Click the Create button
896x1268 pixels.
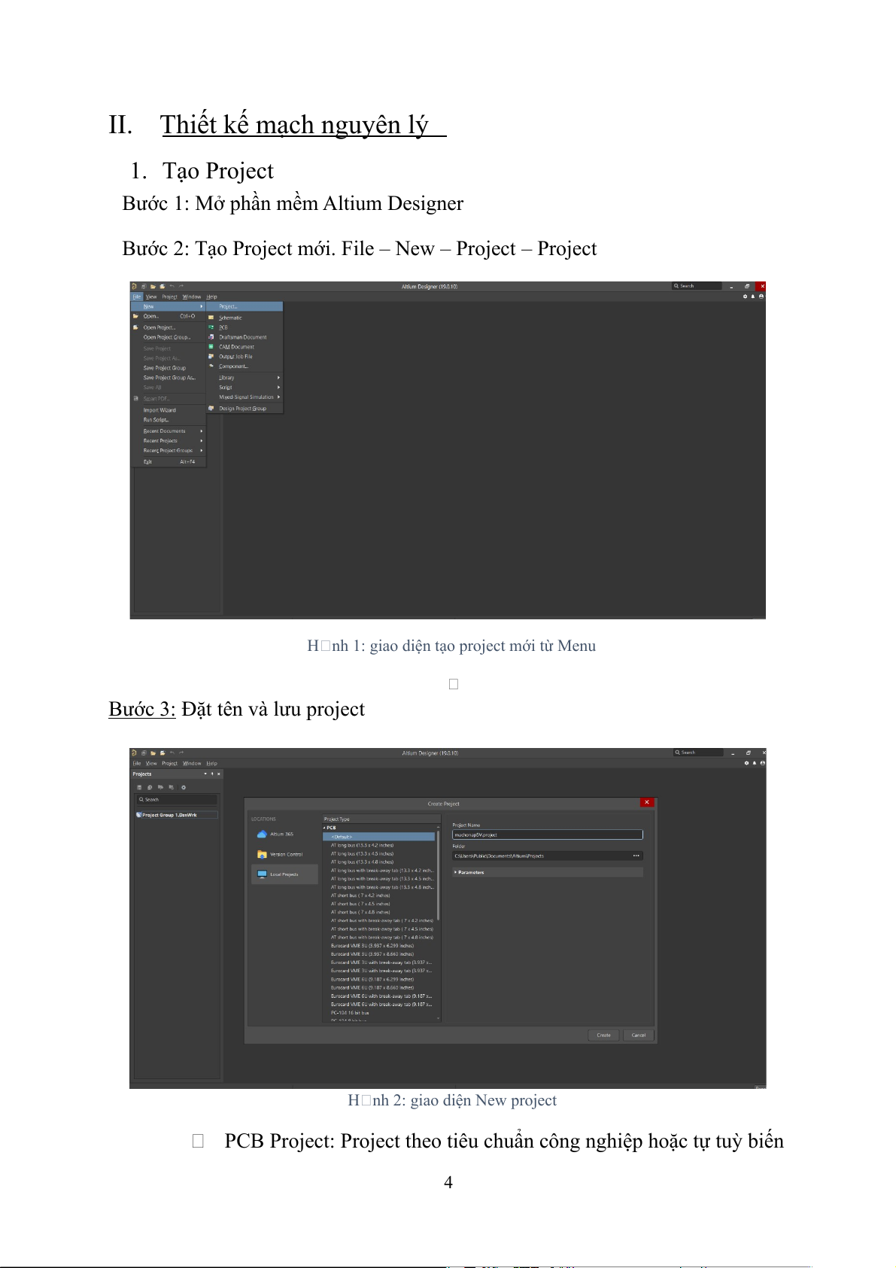[x=603, y=1035]
